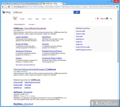
Task: Select the Images search tab
Action: [x=22, y=19]
